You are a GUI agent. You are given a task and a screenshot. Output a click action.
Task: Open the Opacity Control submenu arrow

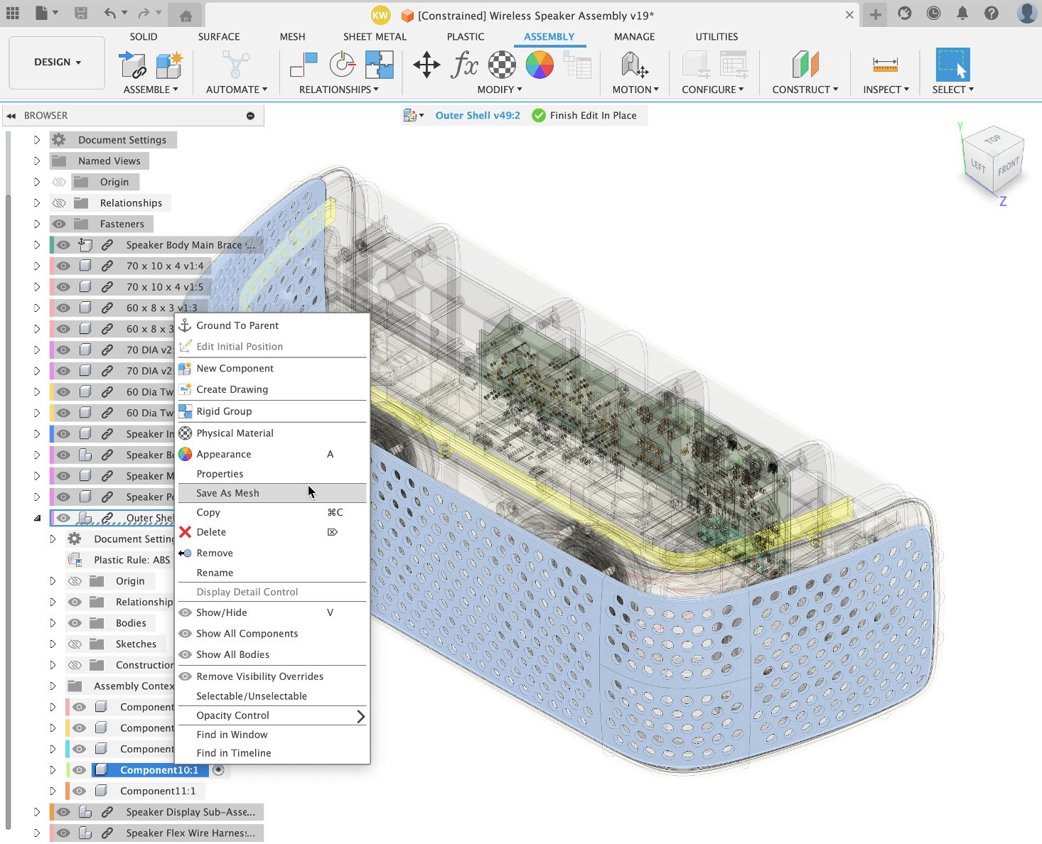point(360,716)
